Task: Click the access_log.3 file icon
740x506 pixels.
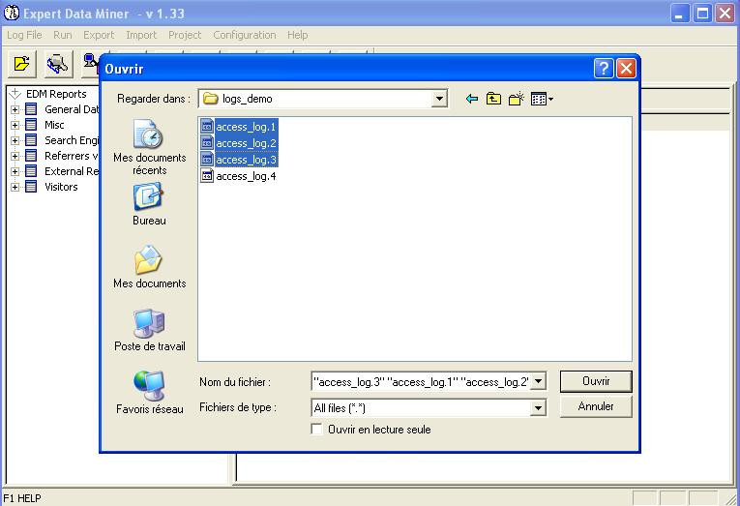Action: [x=207, y=160]
